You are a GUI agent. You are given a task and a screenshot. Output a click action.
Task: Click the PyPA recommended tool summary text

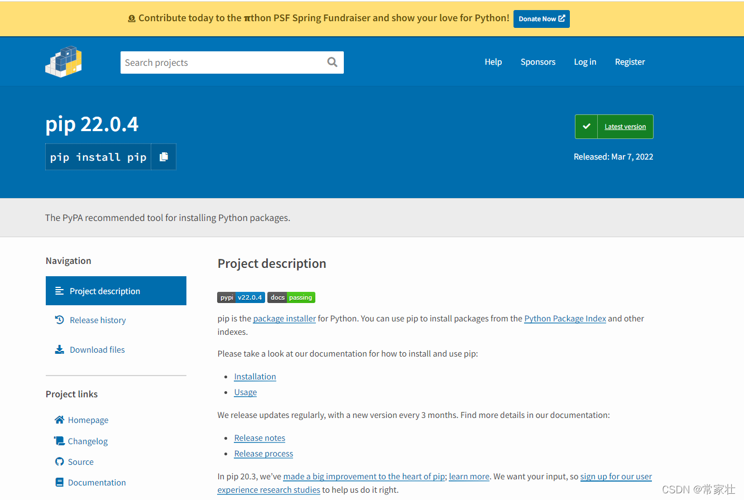167,218
